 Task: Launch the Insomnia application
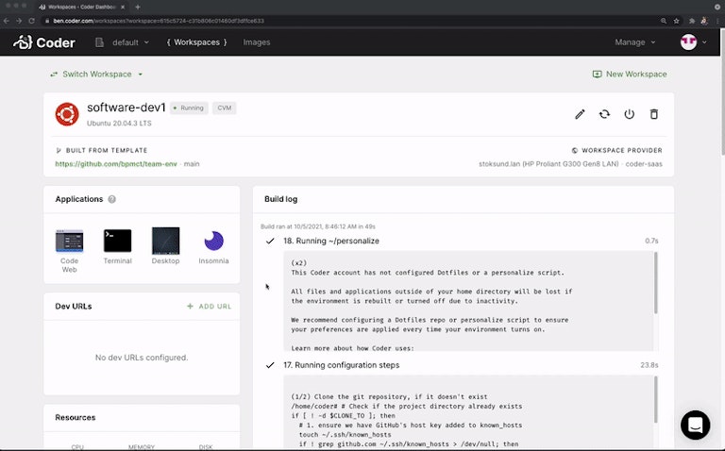click(x=213, y=247)
